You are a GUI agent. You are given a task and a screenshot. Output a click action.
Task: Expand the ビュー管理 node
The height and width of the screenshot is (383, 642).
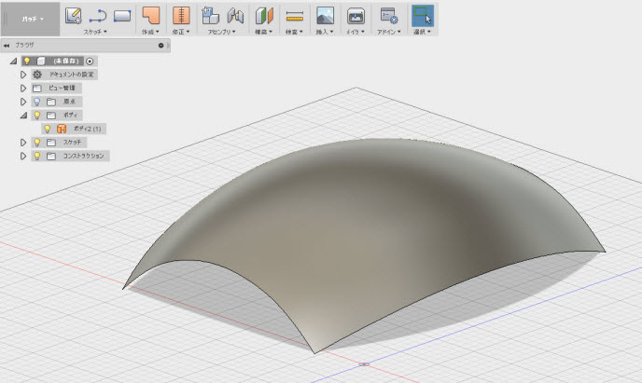point(23,89)
